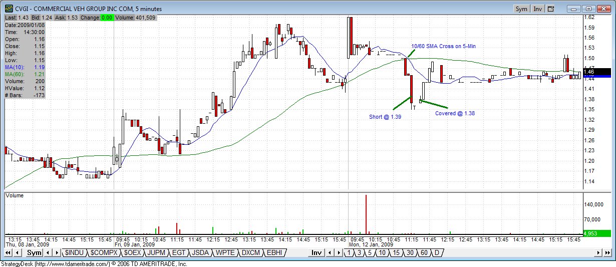Click left arrow next to the $INDU tab

pos(48,252)
